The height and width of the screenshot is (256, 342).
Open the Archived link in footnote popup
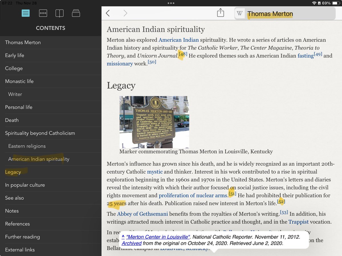tap(132, 243)
